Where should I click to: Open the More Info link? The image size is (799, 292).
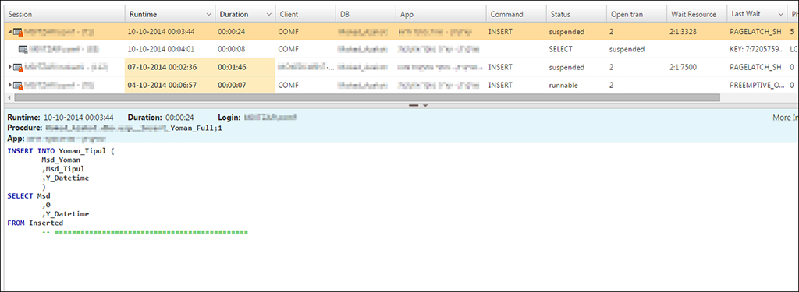[x=785, y=118]
